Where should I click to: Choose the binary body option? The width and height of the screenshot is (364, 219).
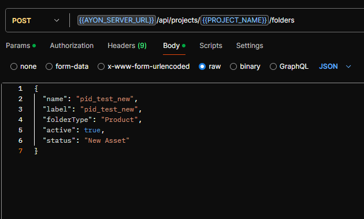[x=233, y=66]
